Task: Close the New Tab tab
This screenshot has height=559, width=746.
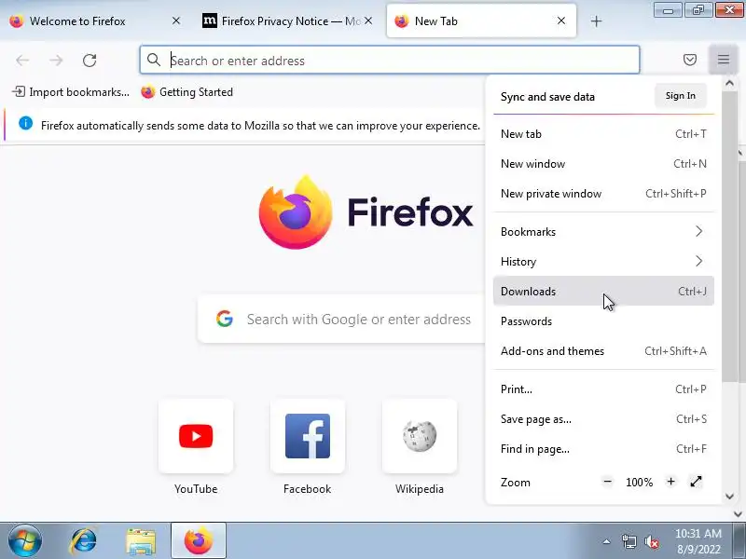Action: tap(561, 20)
